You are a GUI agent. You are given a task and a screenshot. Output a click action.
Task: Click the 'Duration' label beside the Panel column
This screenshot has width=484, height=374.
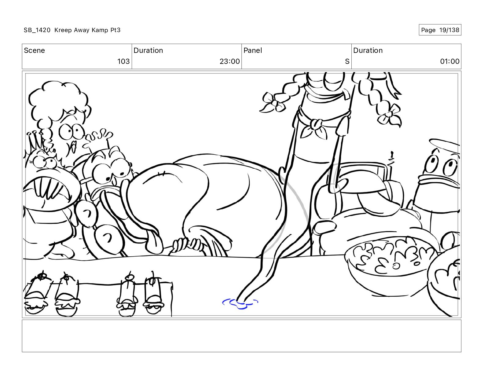(368, 50)
